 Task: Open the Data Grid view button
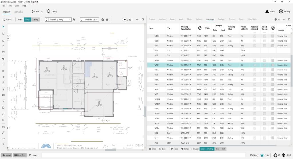coord(20,155)
